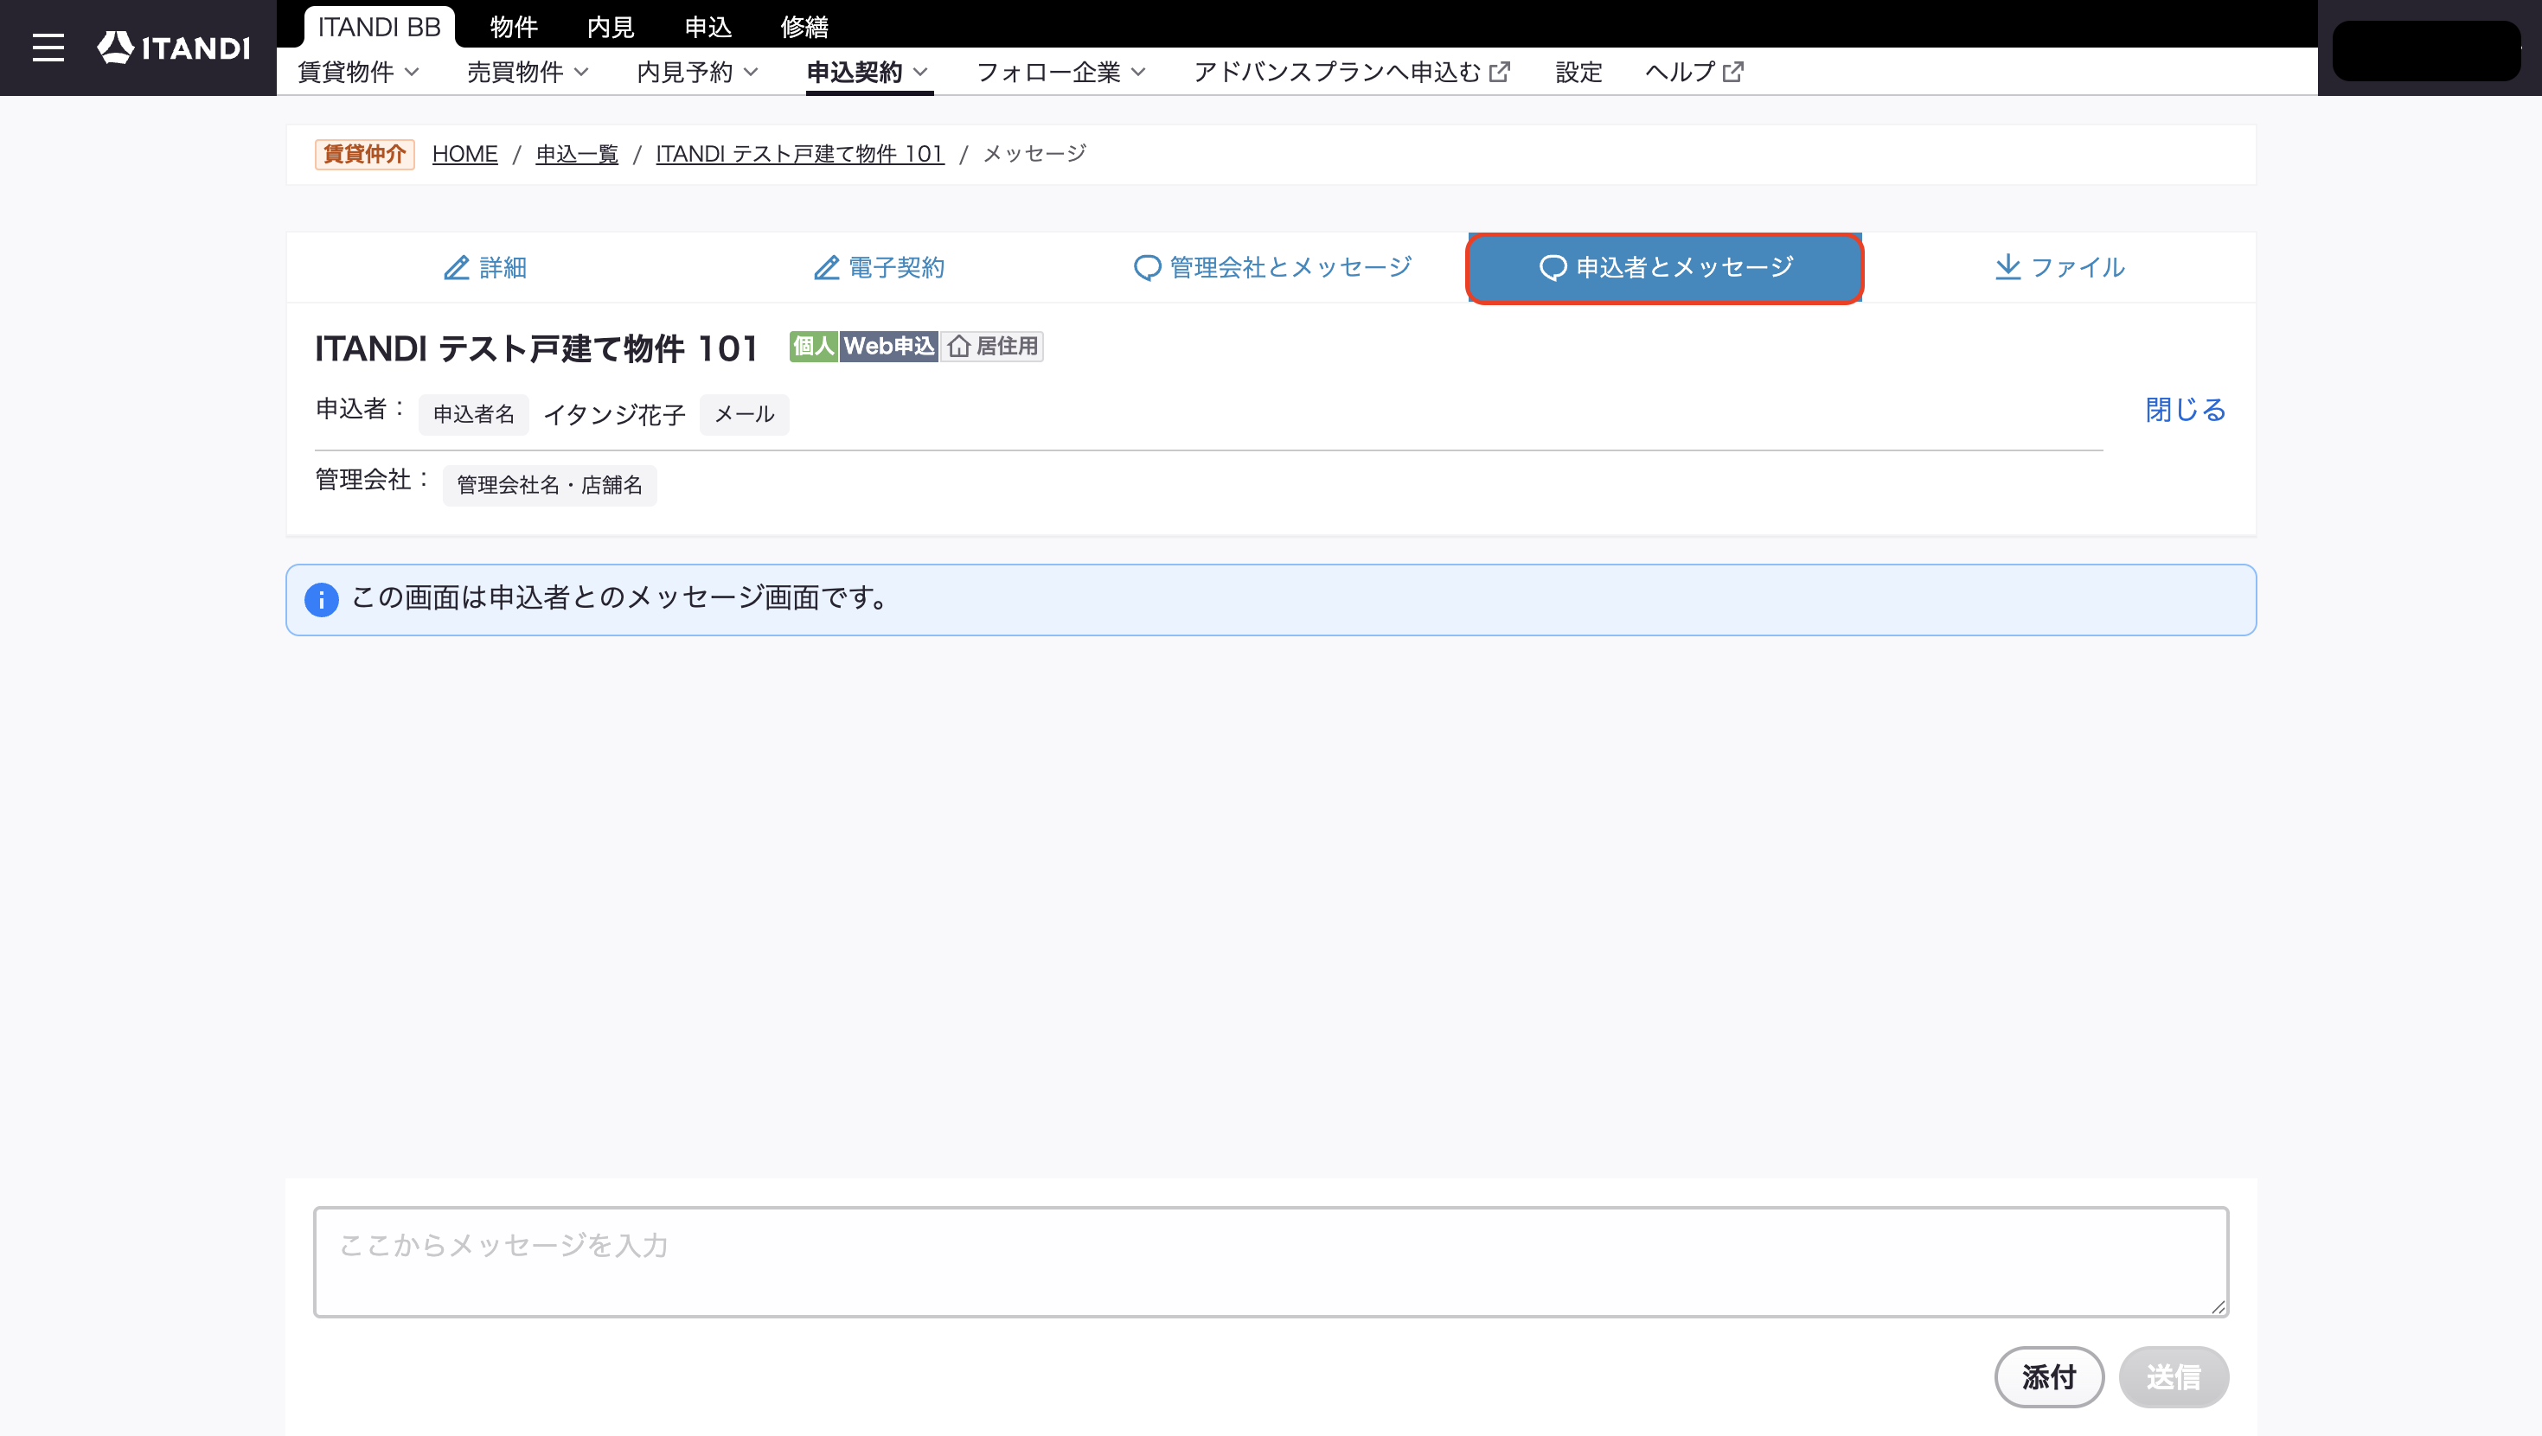
Task: Expand the 売買物件 dropdown menu
Action: [x=528, y=72]
